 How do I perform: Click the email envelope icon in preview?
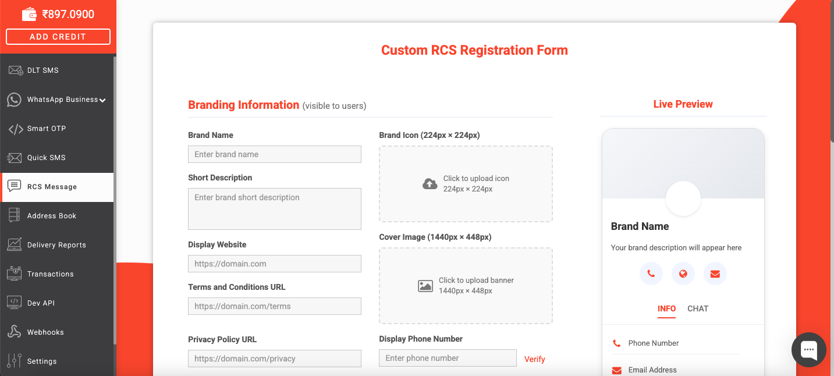point(715,274)
